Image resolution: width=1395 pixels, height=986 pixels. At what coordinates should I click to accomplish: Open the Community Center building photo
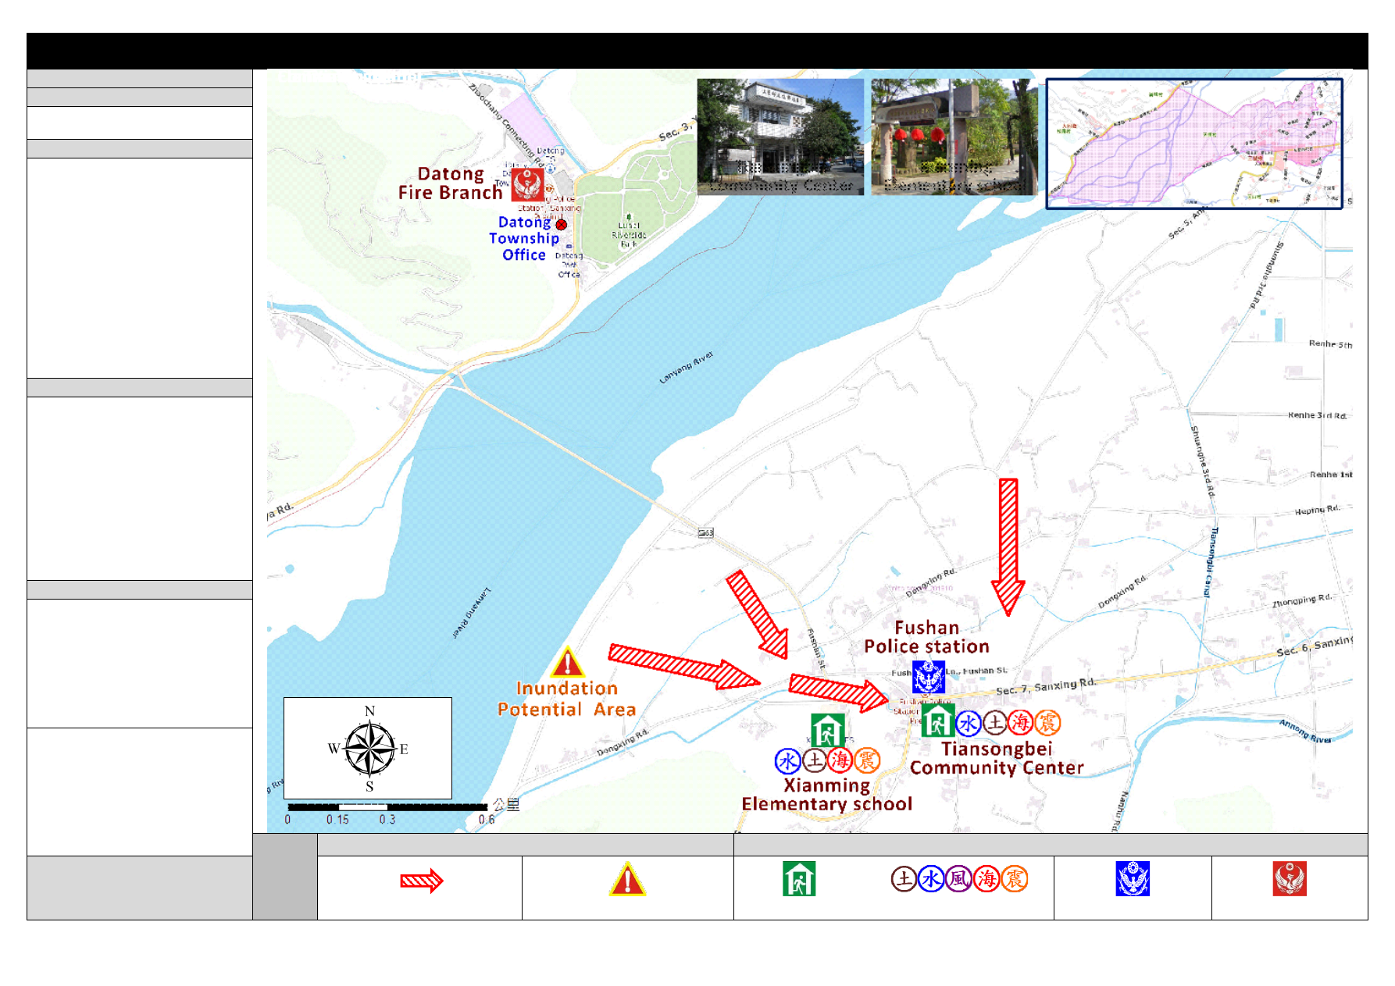pyautogui.click(x=780, y=137)
